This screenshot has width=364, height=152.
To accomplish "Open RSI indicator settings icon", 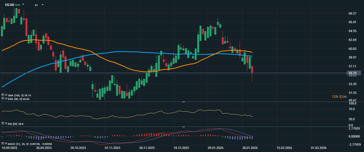I will 3,124.
